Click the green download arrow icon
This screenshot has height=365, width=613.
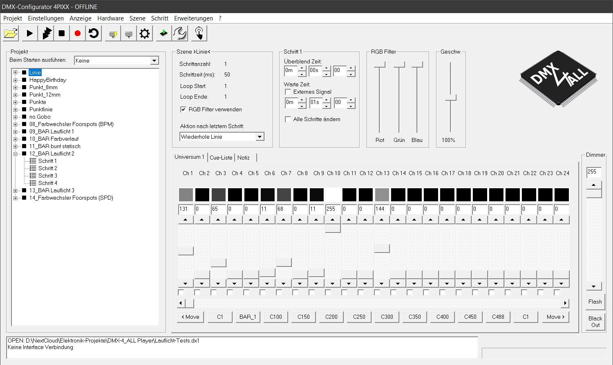pyautogui.click(x=163, y=33)
